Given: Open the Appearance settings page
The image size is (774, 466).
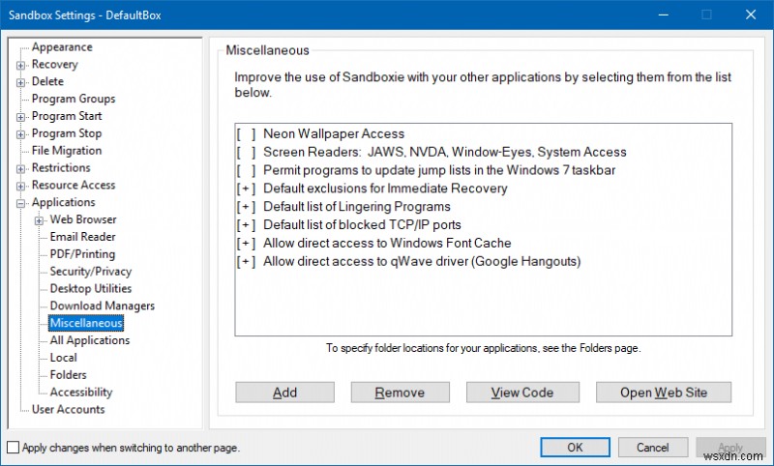Looking at the screenshot, I should pos(62,47).
